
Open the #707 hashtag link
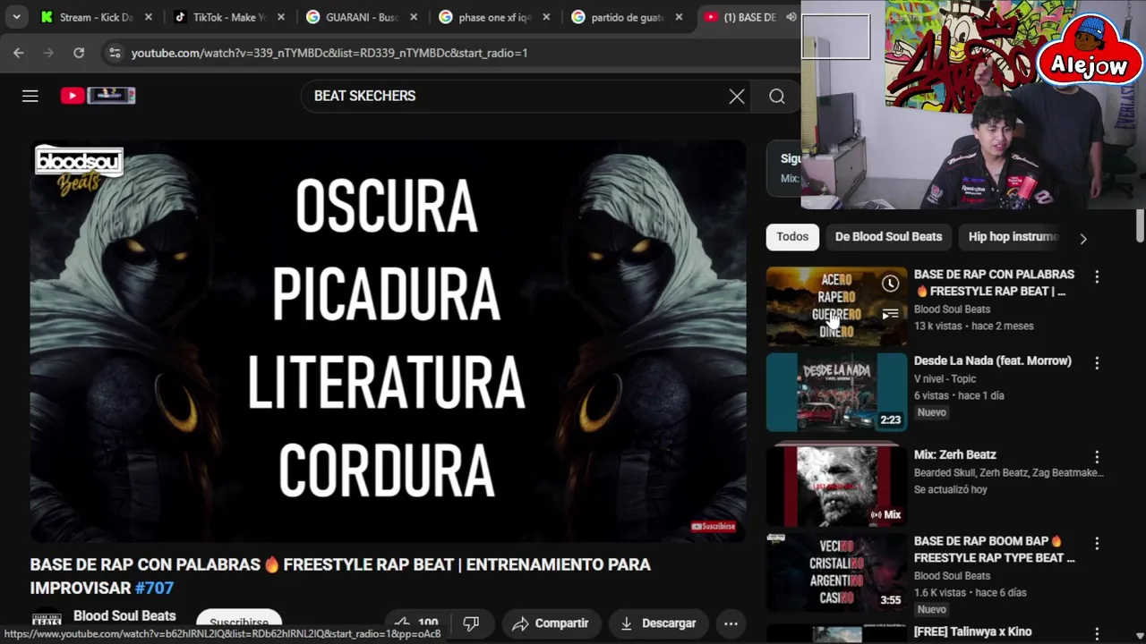pyautogui.click(x=154, y=588)
